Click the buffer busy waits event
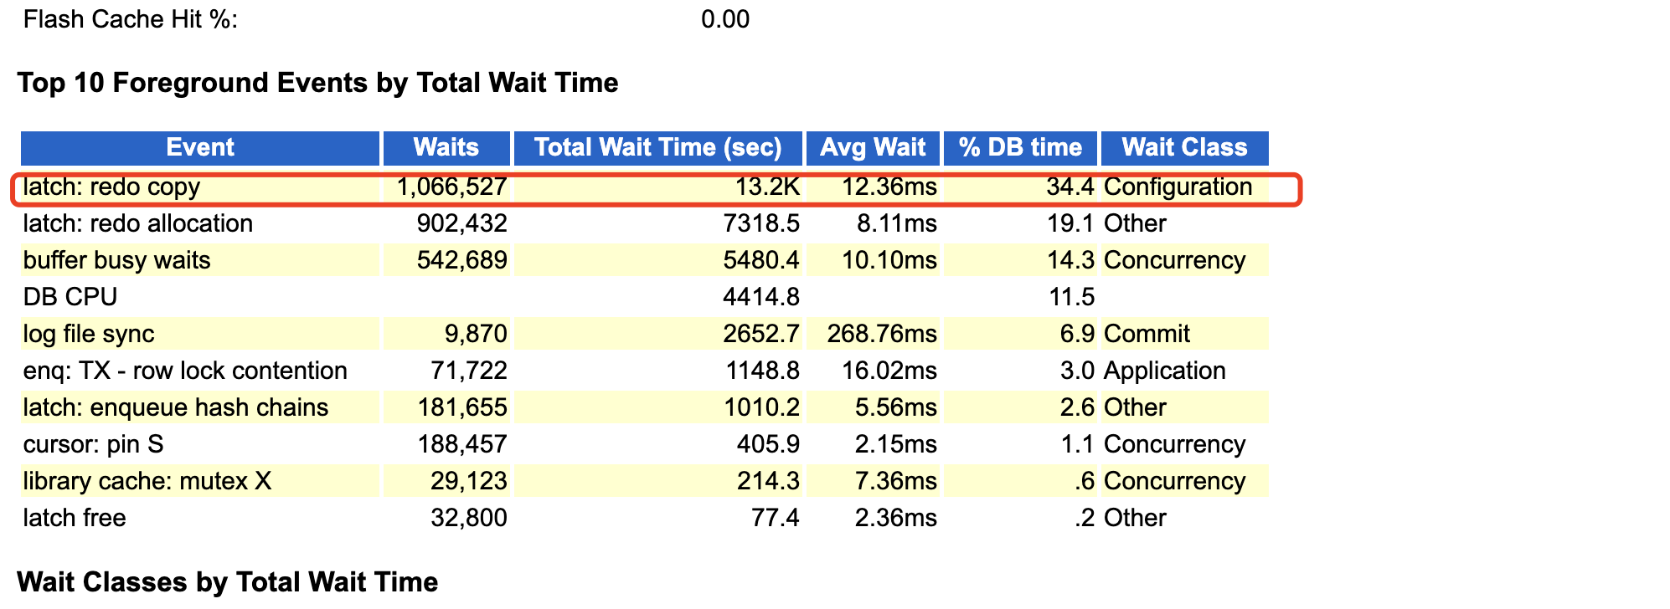The height and width of the screenshot is (609, 1670). (117, 260)
